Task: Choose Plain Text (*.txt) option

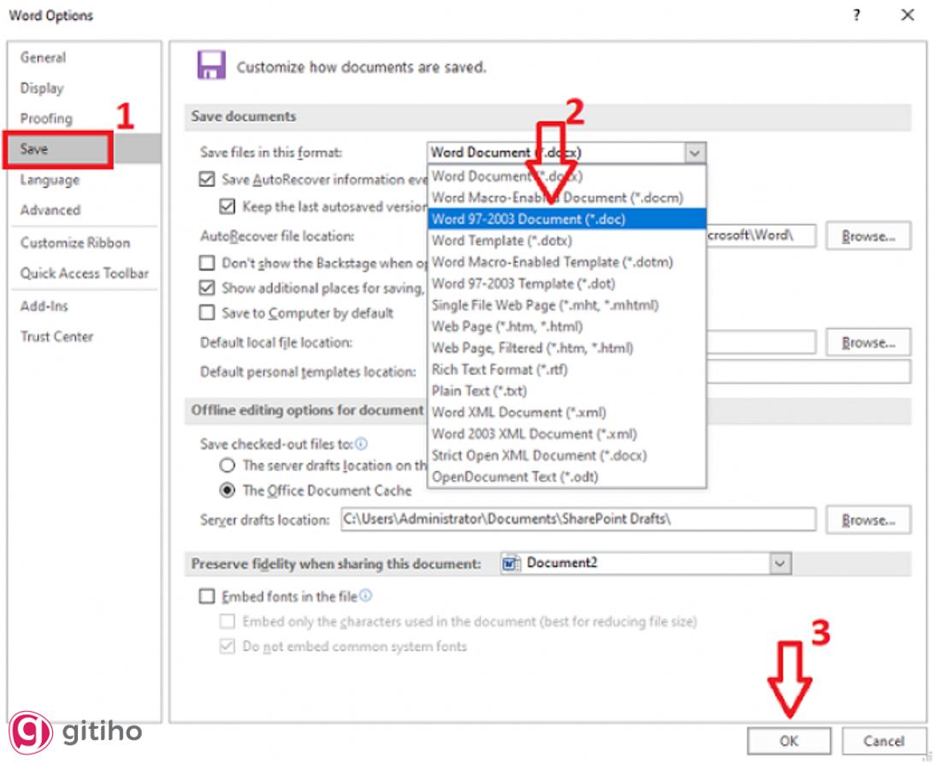Action: [566, 390]
